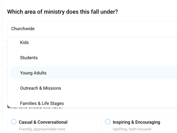Pick the highlighted Young Adults option
The width and height of the screenshot is (177, 133).
coord(93,73)
